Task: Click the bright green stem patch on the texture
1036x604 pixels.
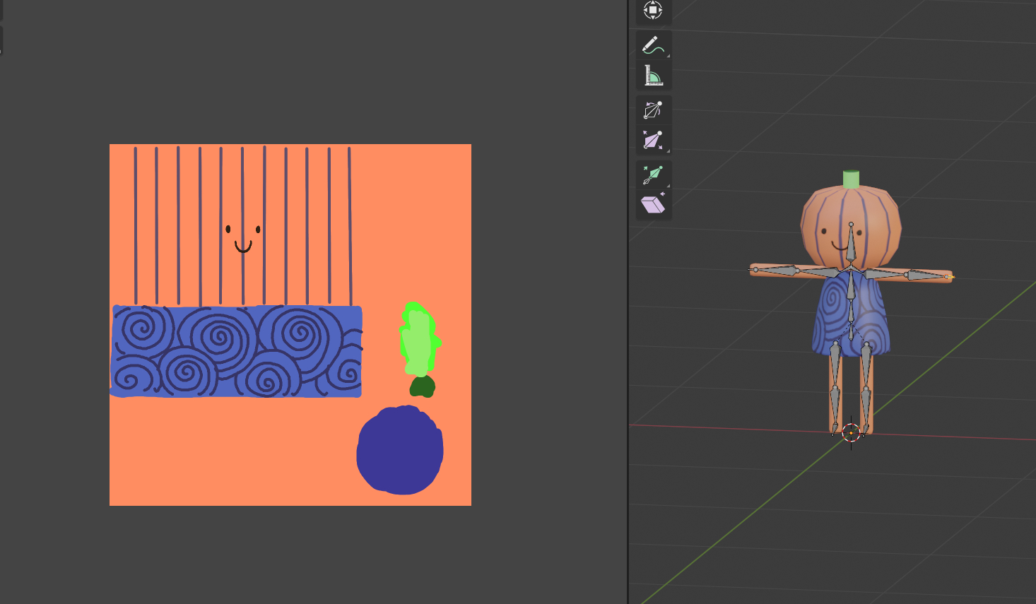Action: click(x=420, y=339)
